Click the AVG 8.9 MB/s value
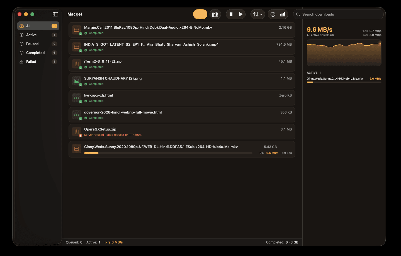Viewport: 401px width, 256px height. 372,35
